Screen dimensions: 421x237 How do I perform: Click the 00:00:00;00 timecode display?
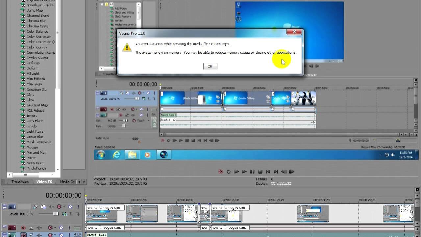point(63,196)
